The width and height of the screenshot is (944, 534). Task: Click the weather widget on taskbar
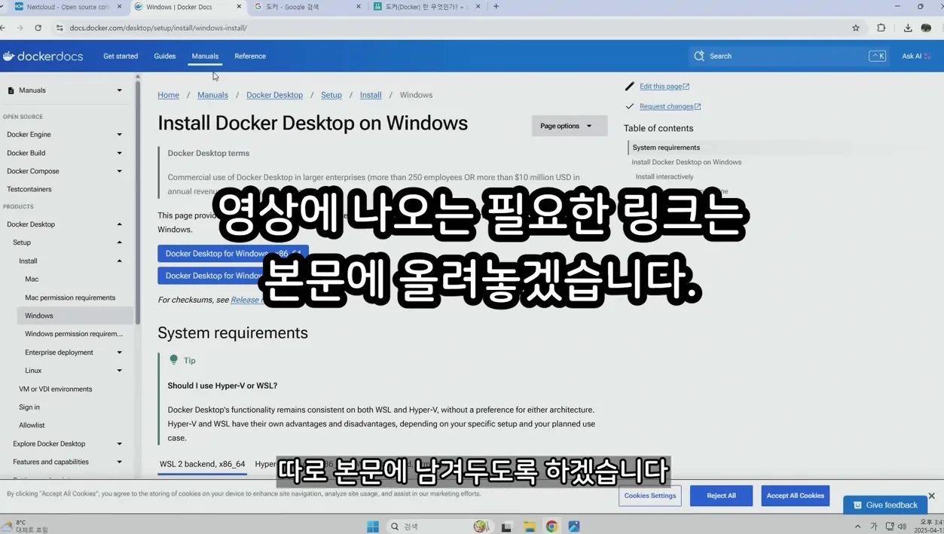(x=26, y=526)
